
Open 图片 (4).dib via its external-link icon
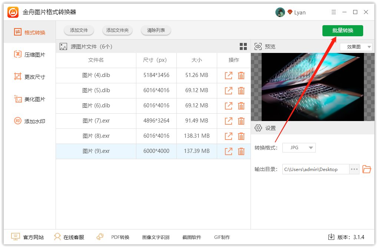(228, 75)
